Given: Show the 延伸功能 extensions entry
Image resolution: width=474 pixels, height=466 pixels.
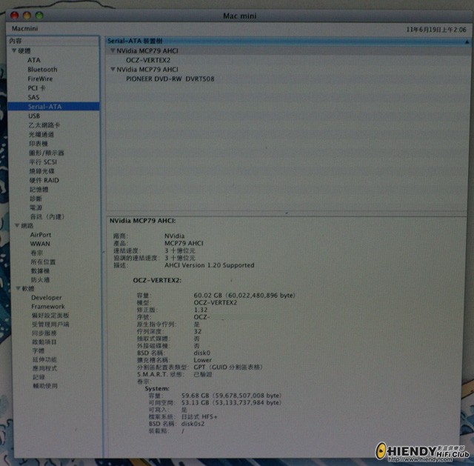Looking at the screenshot, I should tap(44, 359).
